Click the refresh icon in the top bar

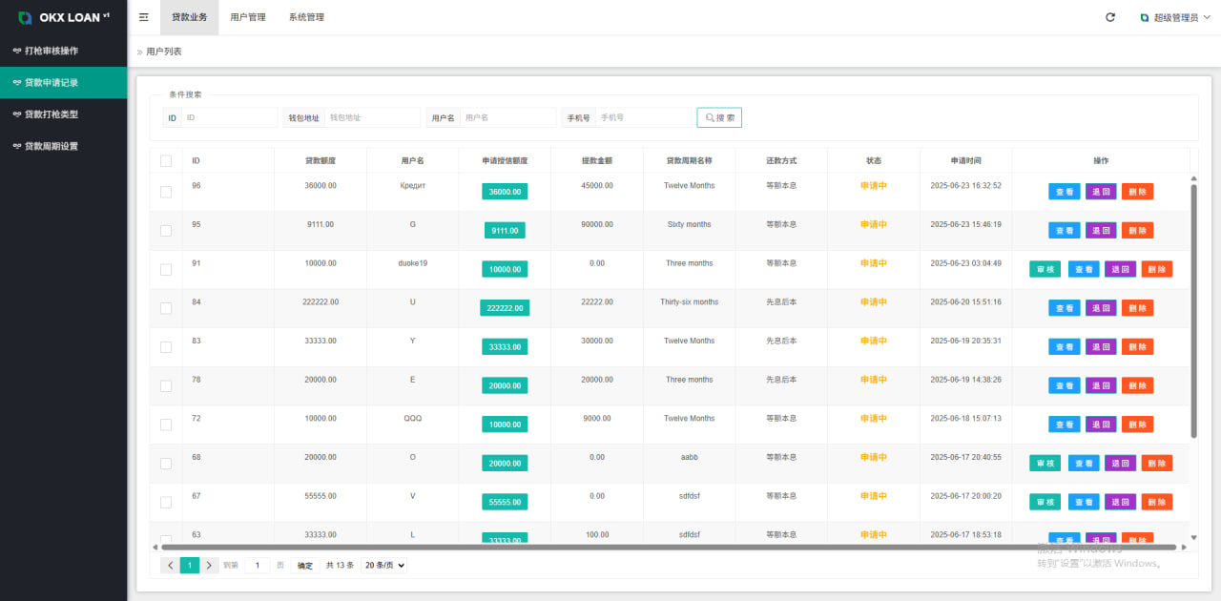coord(1110,17)
